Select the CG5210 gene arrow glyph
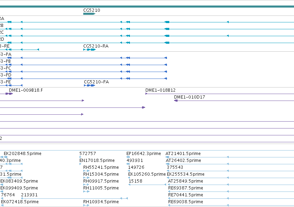 coord(89,14)
